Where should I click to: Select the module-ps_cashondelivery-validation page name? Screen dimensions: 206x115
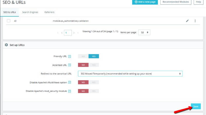click(71, 21)
